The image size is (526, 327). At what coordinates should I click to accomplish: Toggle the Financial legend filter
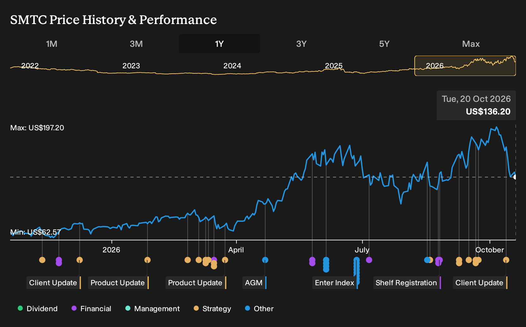click(91, 309)
